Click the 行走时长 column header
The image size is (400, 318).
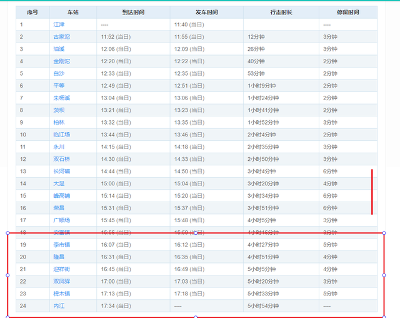281,13
